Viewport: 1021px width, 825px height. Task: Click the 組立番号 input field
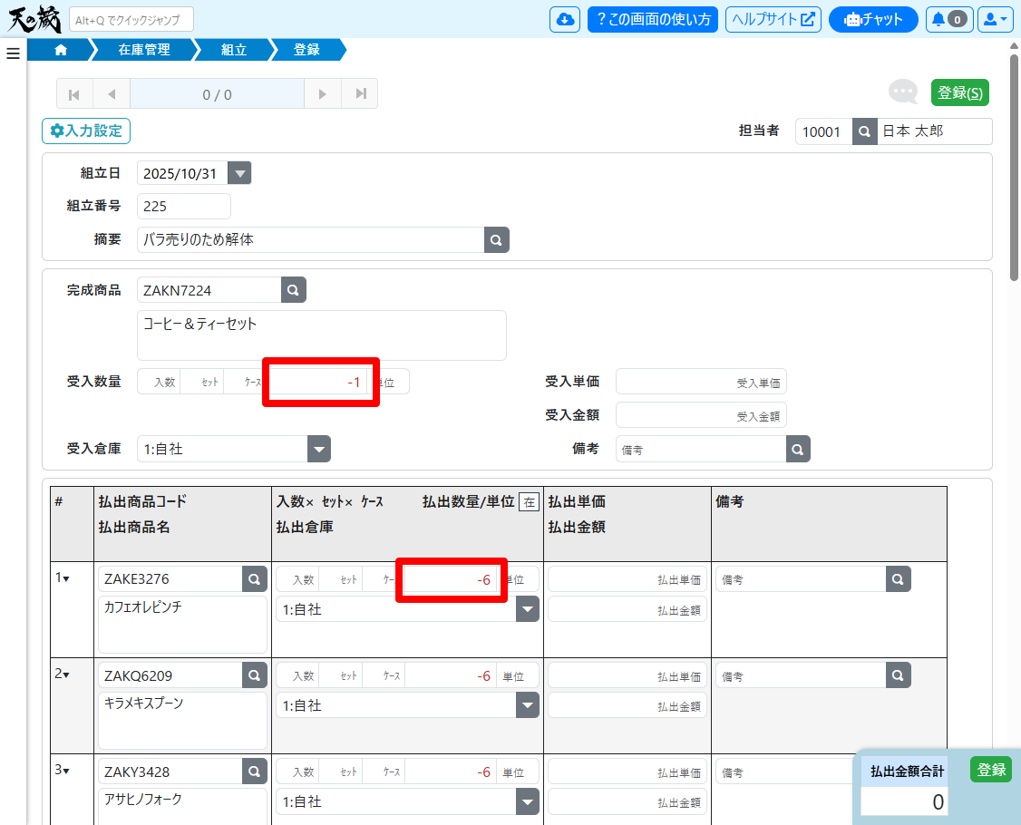click(184, 207)
